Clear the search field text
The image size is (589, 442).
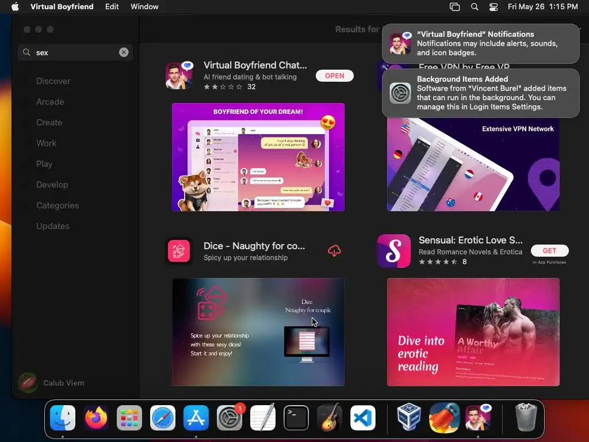124,52
